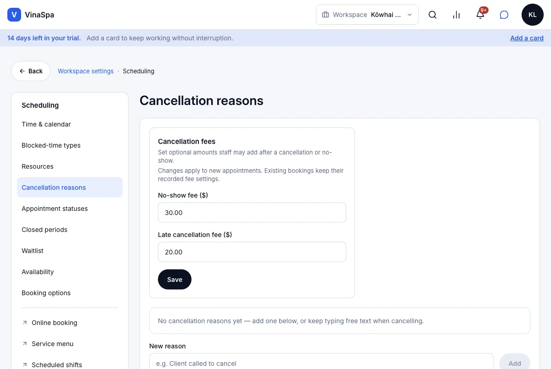Click the Add a card link
The width and height of the screenshot is (551, 369).
click(x=527, y=38)
